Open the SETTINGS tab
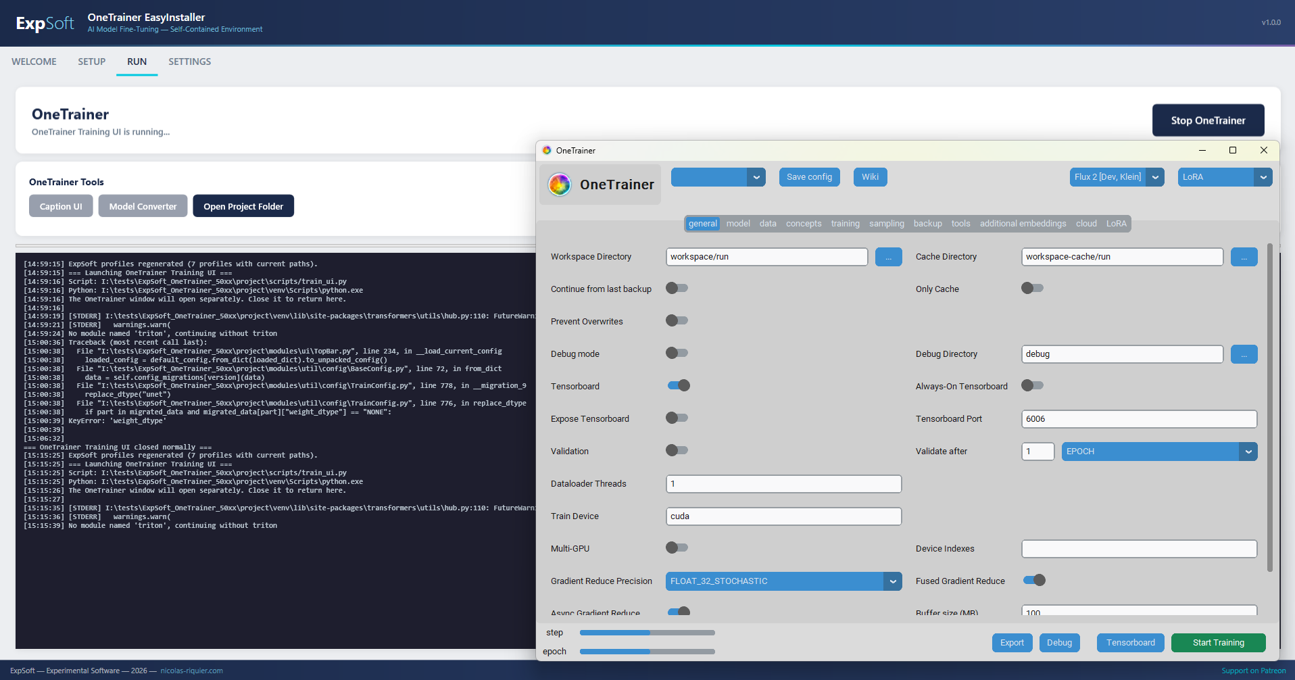The image size is (1295, 680). point(189,62)
